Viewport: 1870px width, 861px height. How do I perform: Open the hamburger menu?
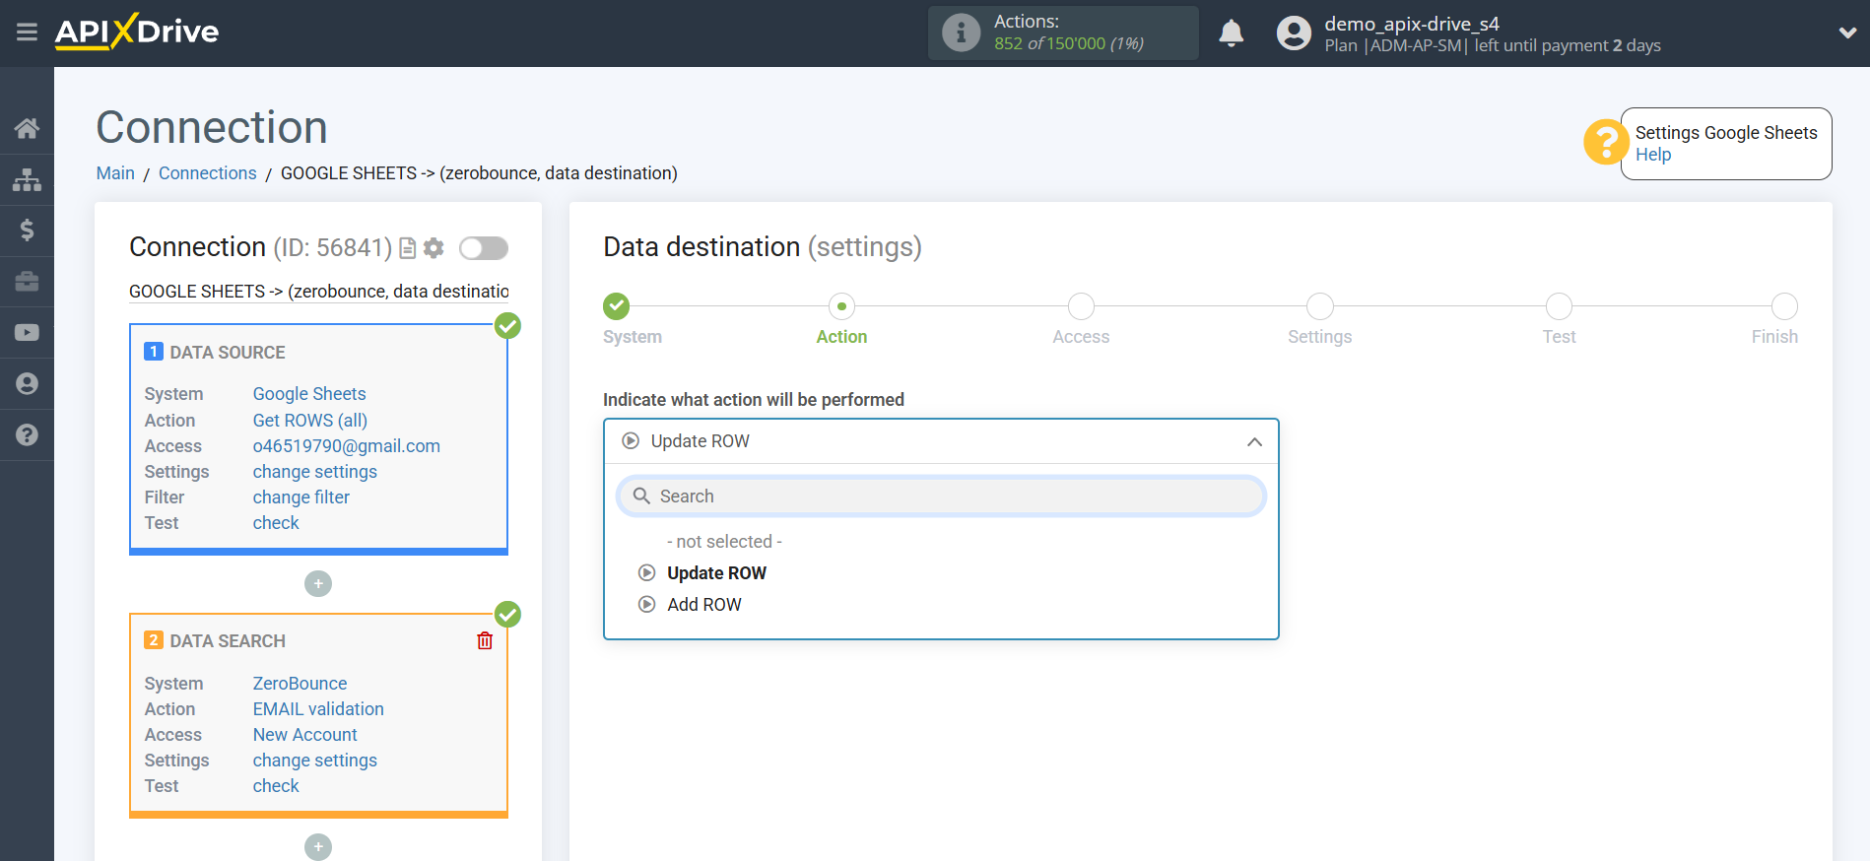click(x=27, y=33)
